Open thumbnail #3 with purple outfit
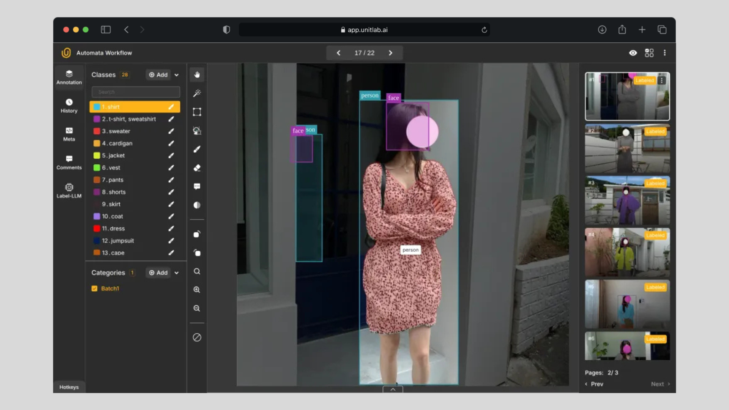The image size is (729, 410). click(627, 200)
